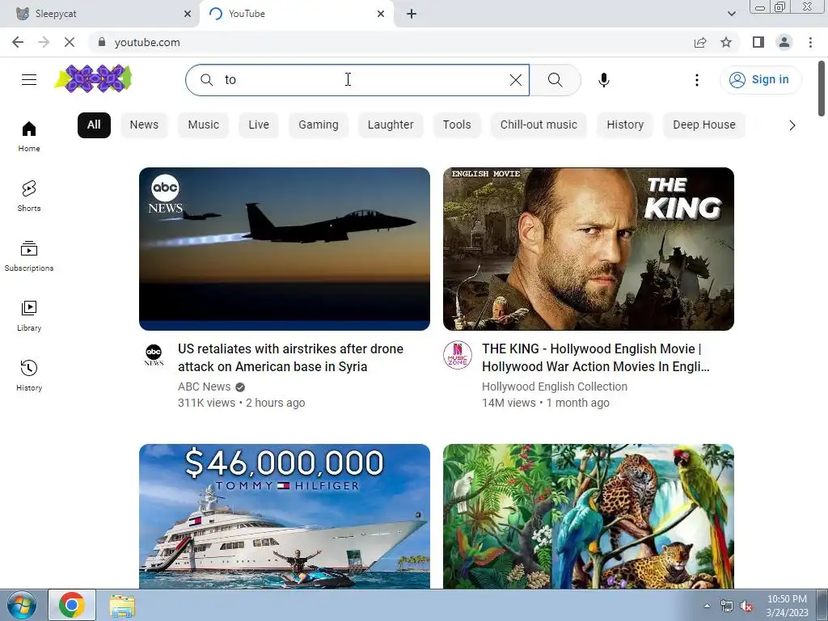The height and width of the screenshot is (621, 828).
Task: Open the Chrome three-dot menu
Action: point(810,42)
